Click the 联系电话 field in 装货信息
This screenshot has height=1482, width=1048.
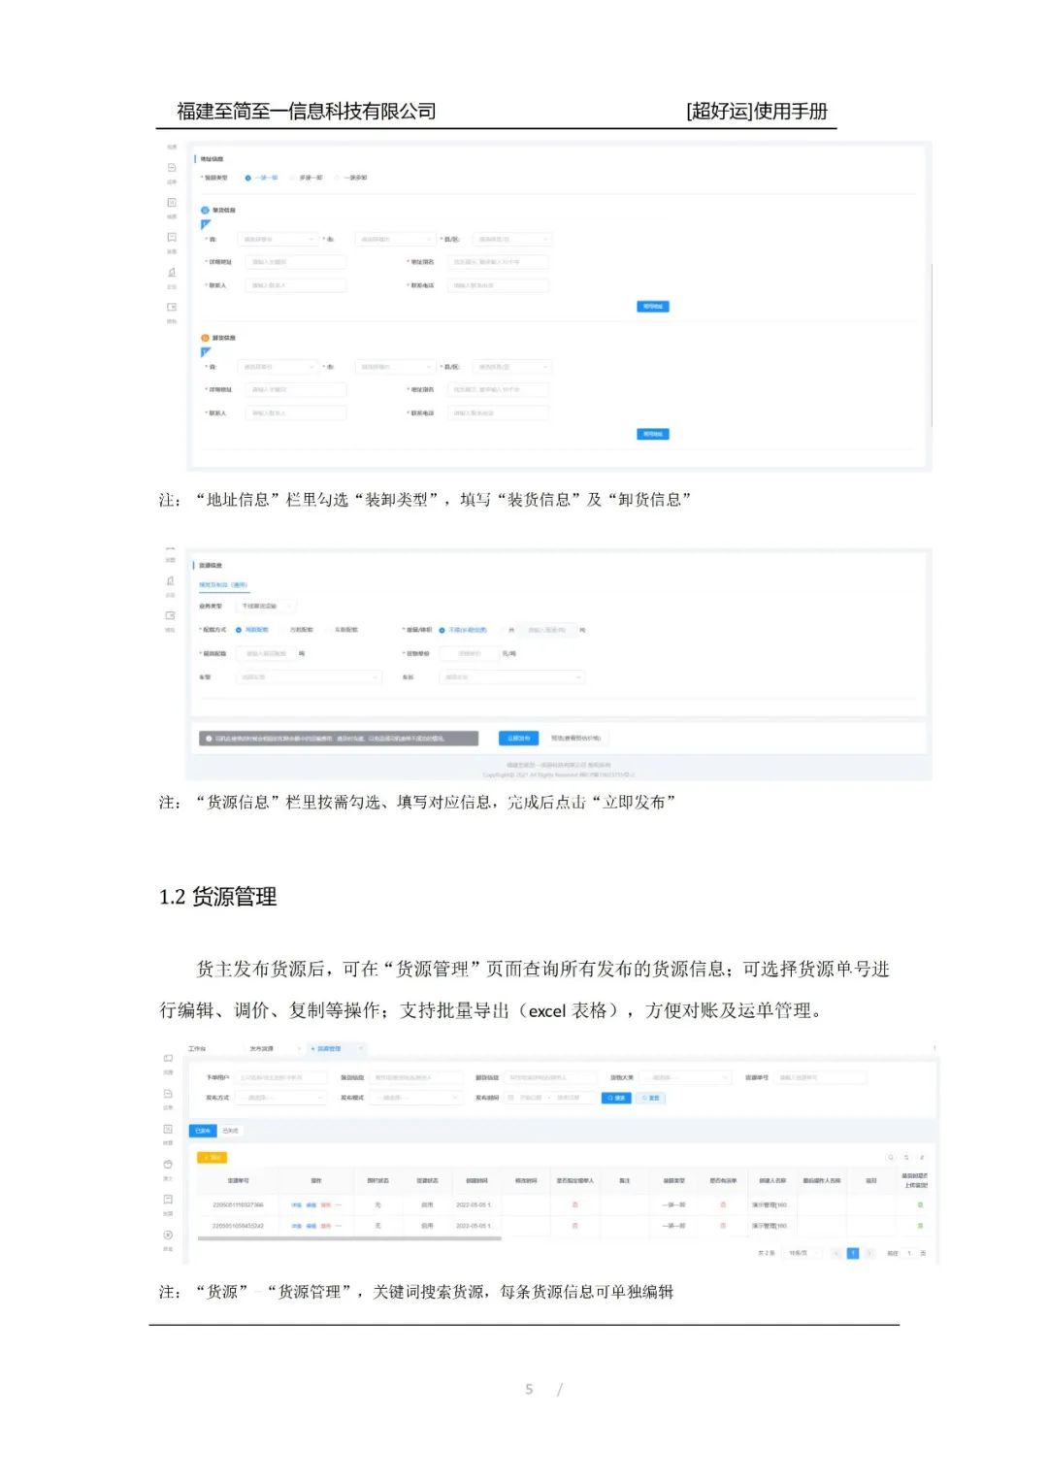[x=498, y=285]
